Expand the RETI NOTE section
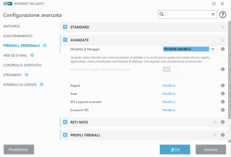 [x=65, y=122]
